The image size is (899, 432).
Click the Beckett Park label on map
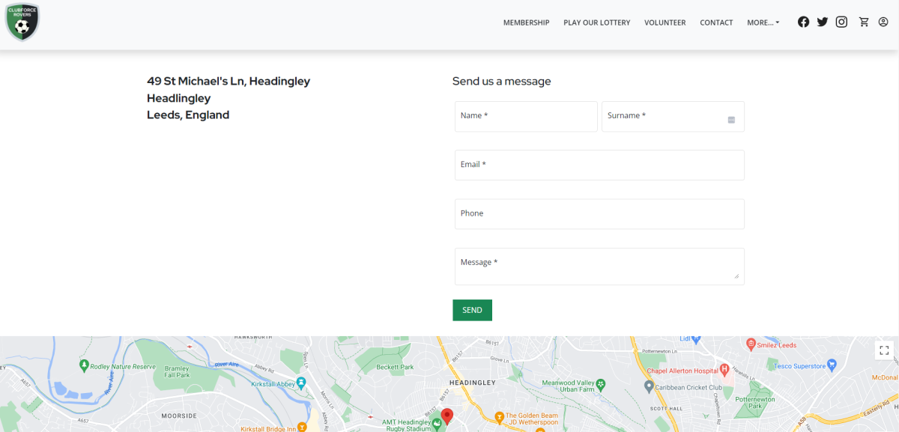395,367
